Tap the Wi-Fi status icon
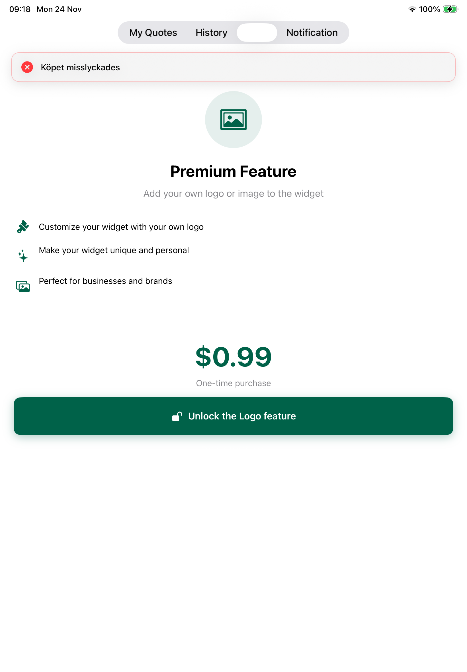This screenshot has height=672, width=467. tap(412, 9)
